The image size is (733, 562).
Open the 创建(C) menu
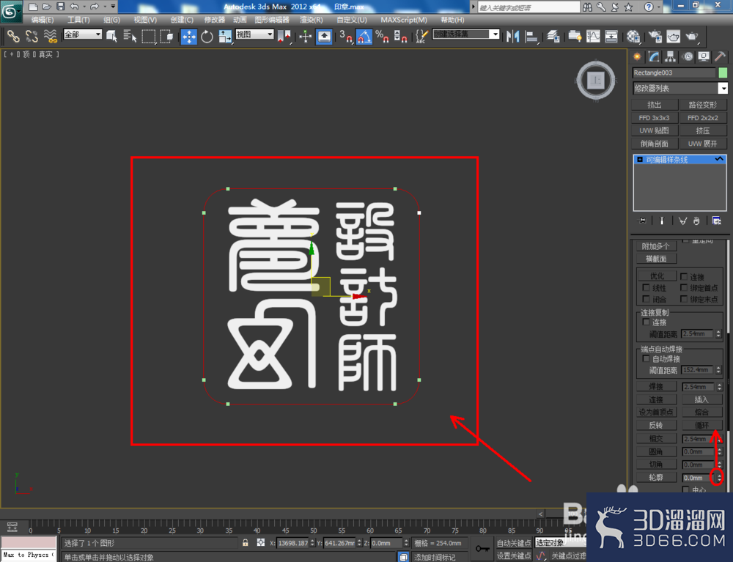click(182, 20)
